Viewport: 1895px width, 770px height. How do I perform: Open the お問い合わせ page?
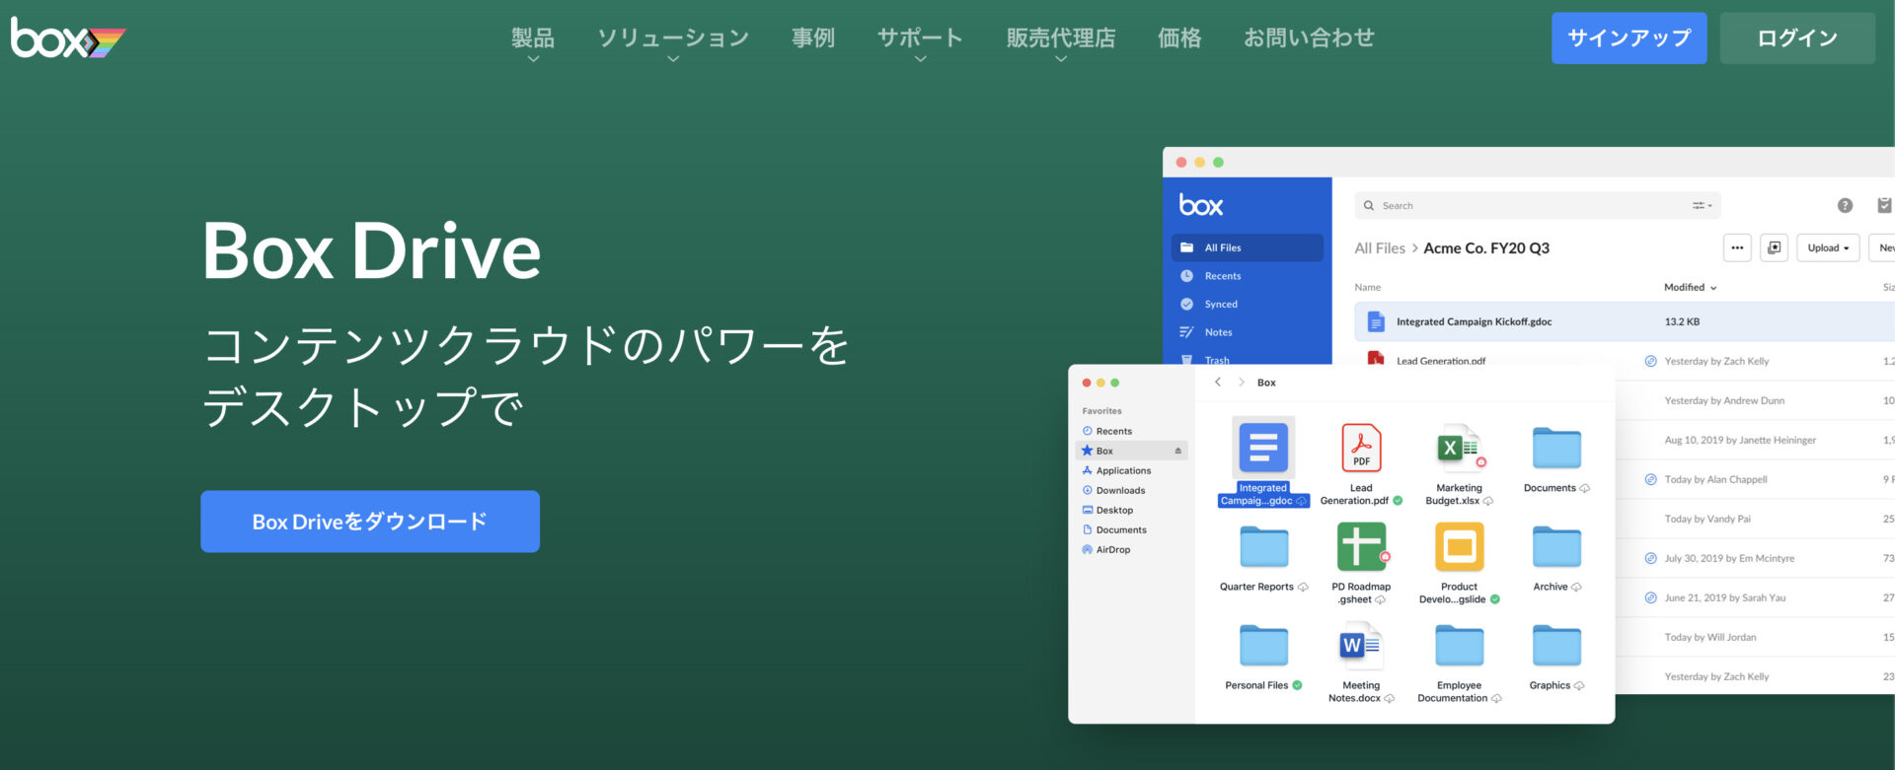coord(1309,37)
